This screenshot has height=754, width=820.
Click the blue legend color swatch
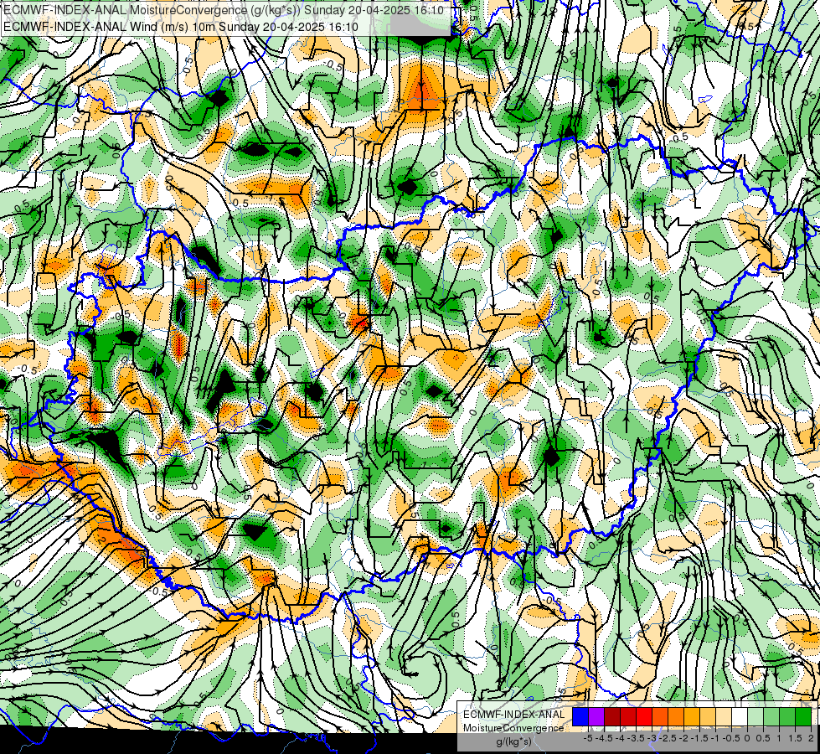(580, 717)
